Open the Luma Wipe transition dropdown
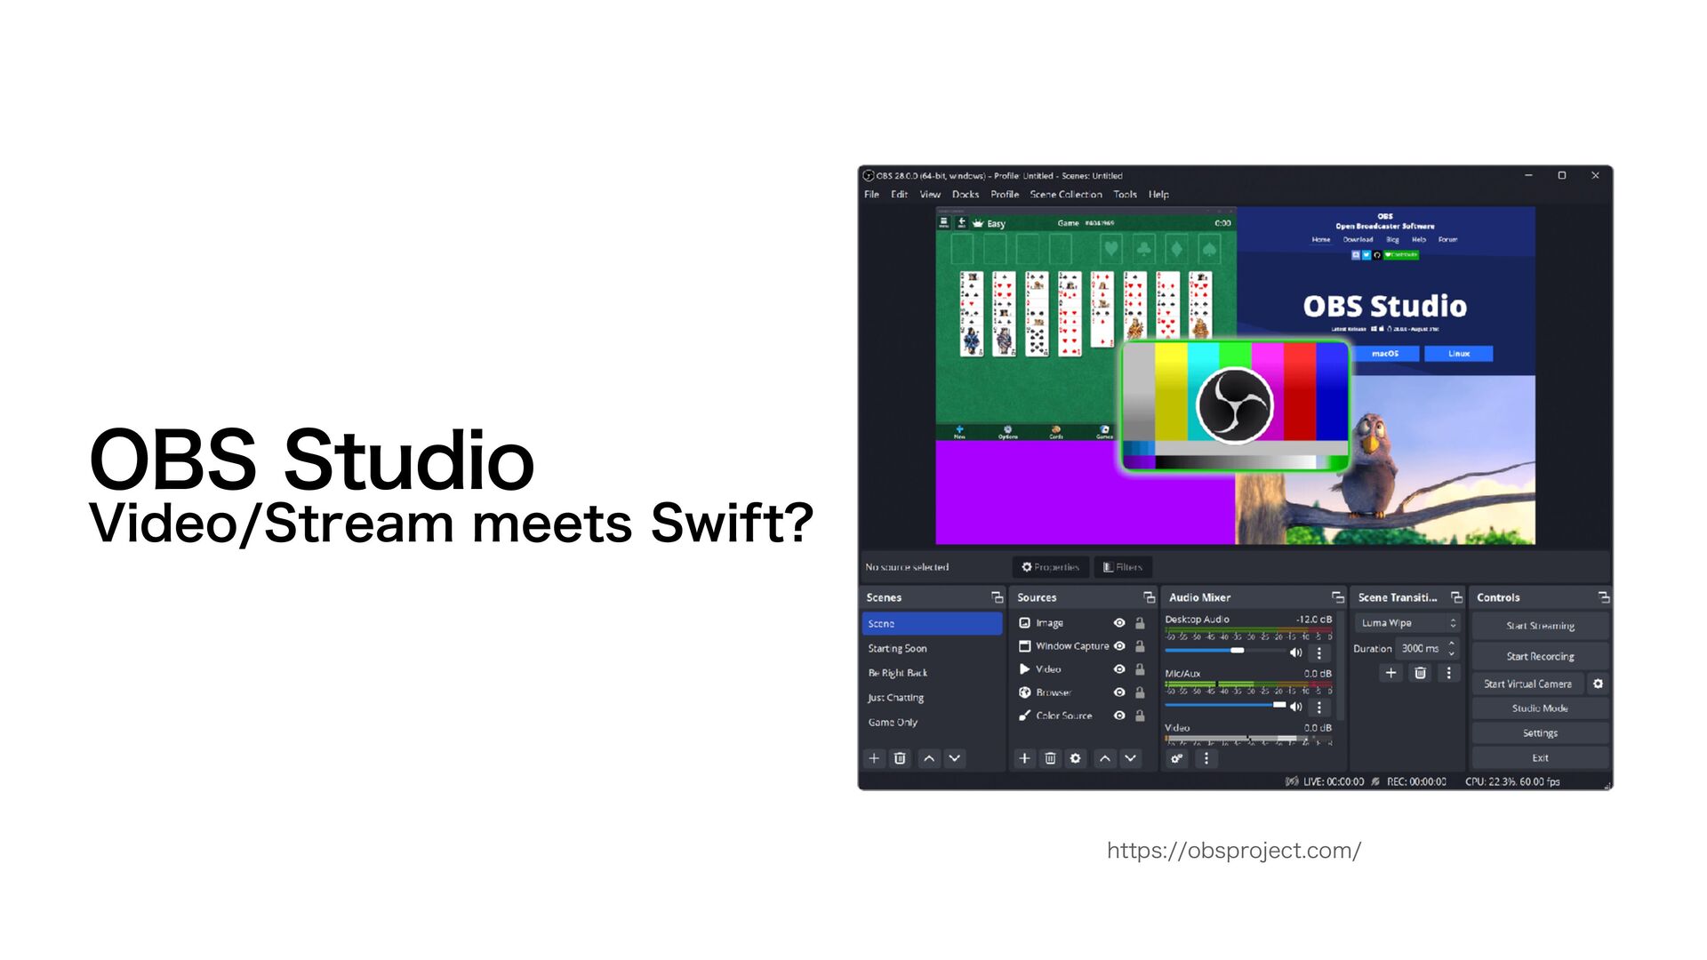 1407,623
